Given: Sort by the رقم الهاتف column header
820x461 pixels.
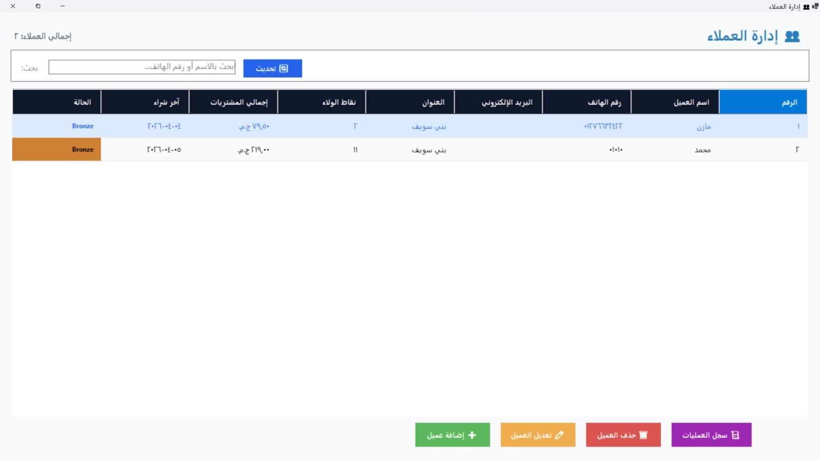Looking at the screenshot, I should tap(587, 102).
